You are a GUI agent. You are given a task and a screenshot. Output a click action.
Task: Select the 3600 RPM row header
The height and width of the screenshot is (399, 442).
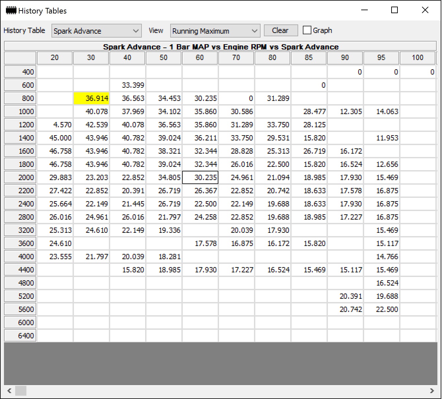point(20,243)
